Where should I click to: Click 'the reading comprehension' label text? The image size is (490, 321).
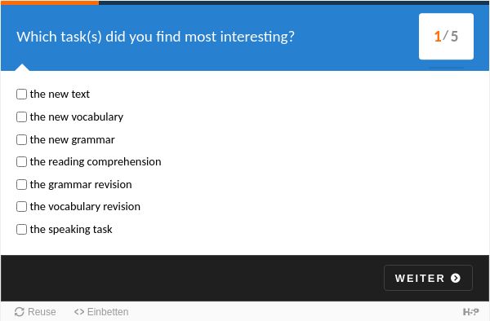pyautogui.click(x=96, y=162)
